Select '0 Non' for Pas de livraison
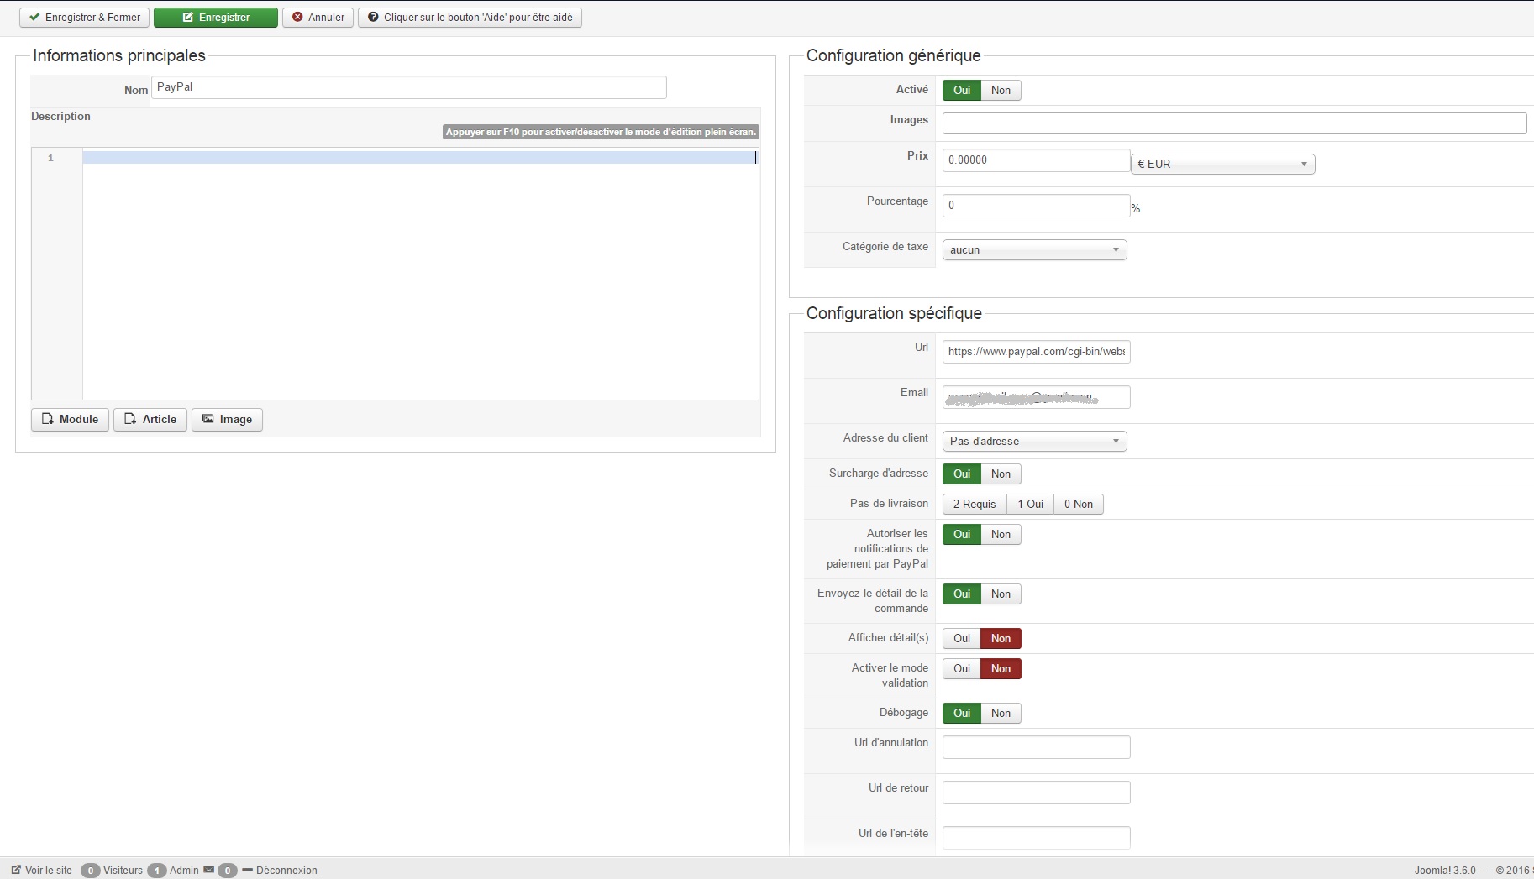The height and width of the screenshot is (879, 1534). click(1079, 505)
